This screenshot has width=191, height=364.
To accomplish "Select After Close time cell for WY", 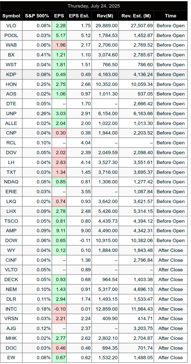I will (x=170, y=250).
